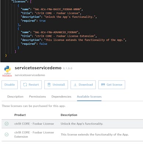Uninstall the servicetoservicedemo app
The height and width of the screenshot is (147, 143).
point(56,85)
